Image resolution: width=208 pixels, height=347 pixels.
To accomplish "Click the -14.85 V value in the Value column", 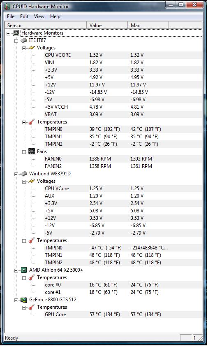I will tap(98, 92).
